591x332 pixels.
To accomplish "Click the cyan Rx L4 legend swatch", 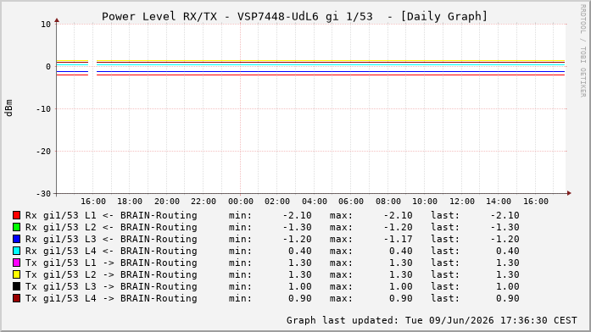I will [x=16, y=251].
